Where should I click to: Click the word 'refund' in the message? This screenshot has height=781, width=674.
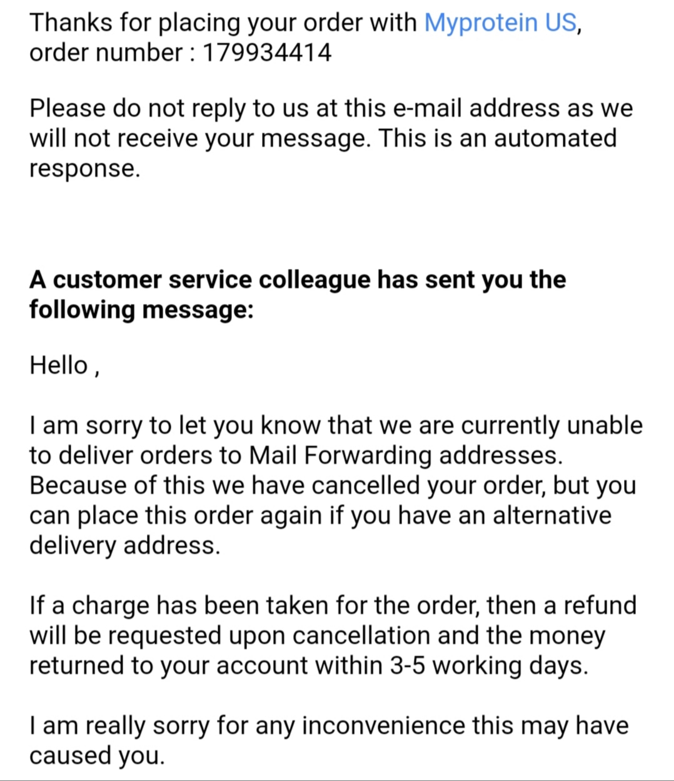600,605
